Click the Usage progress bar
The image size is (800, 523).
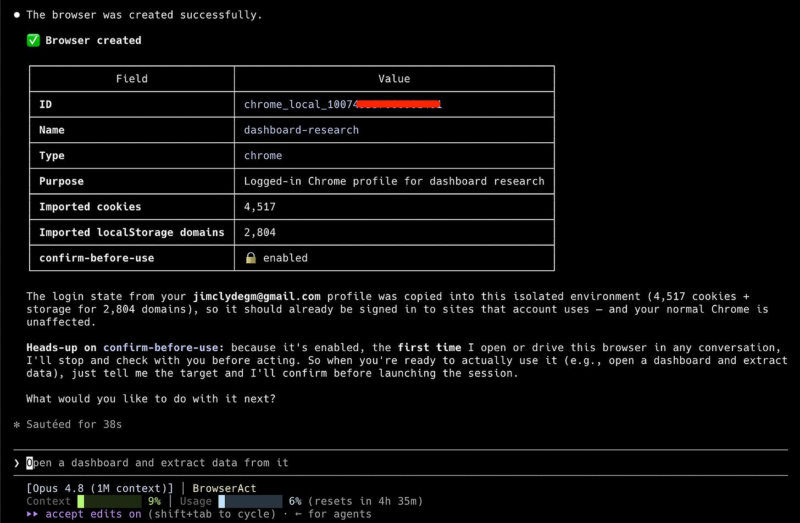click(251, 501)
